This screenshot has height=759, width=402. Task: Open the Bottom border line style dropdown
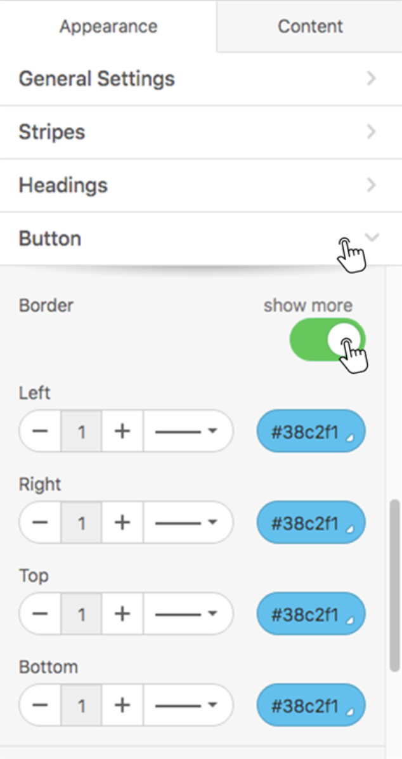pyautogui.click(x=188, y=705)
